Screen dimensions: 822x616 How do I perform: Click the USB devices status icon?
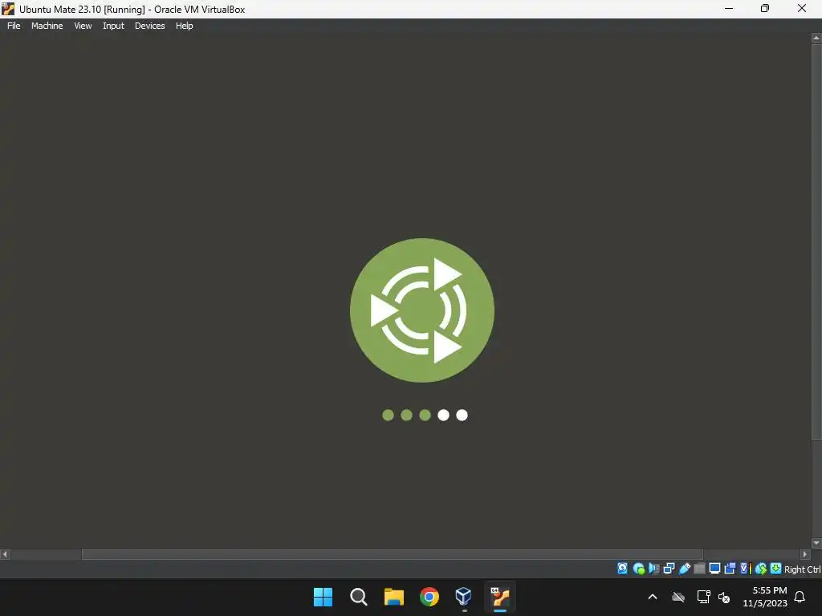pyautogui.click(x=684, y=569)
